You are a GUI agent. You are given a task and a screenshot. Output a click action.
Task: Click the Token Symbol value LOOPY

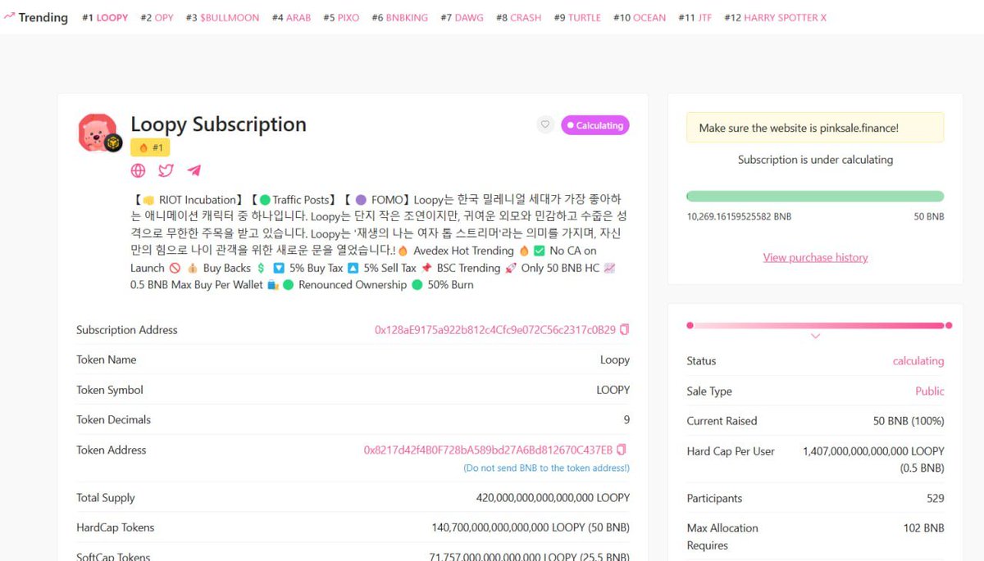click(x=613, y=390)
